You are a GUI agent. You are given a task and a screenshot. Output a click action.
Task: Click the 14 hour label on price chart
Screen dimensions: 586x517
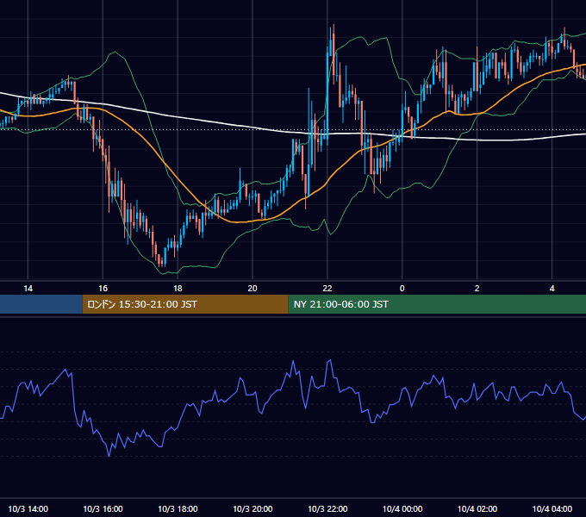pos(28,289)
